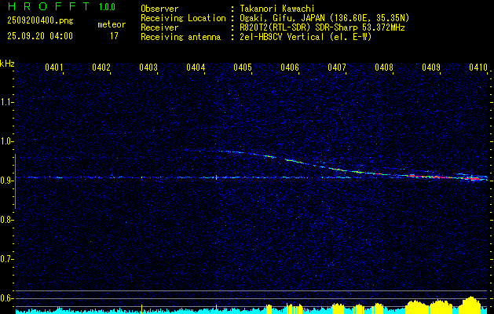Click the Receiving Location label
This screenshot has width=494, height=314.
click(183, 18)
